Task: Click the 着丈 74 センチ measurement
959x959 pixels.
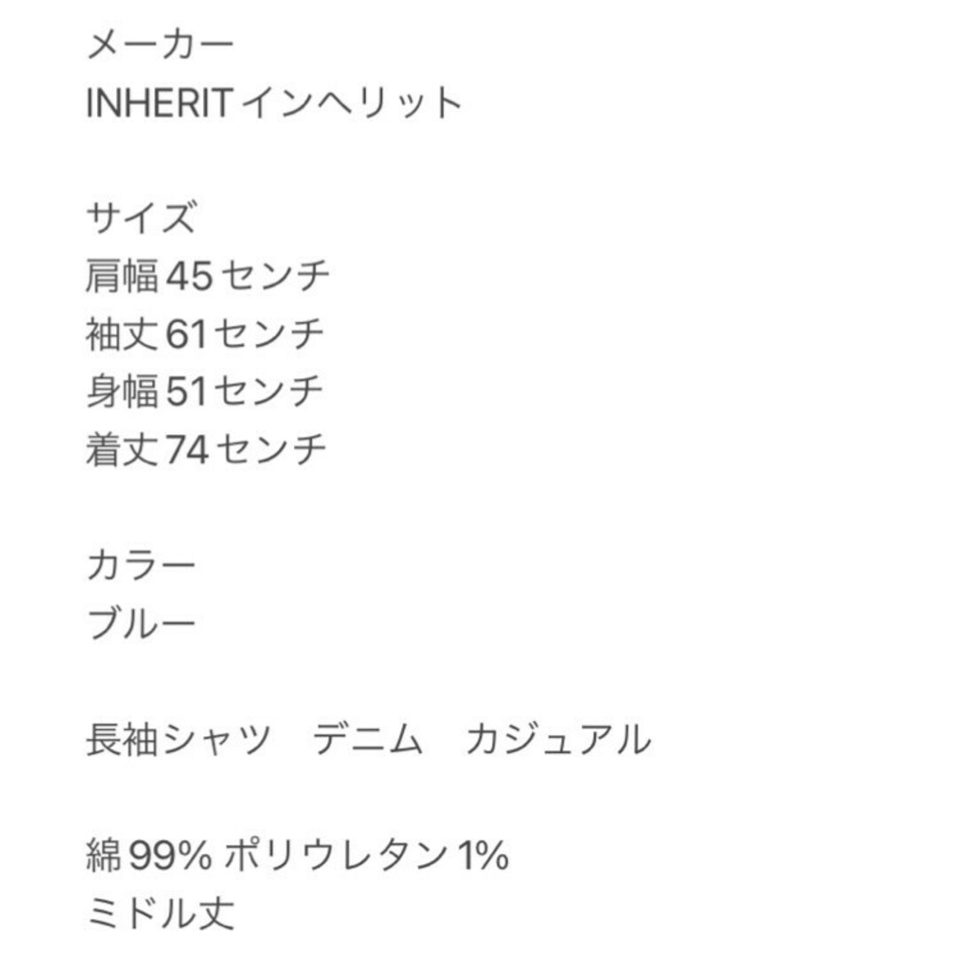Action: tap(206, 449)
